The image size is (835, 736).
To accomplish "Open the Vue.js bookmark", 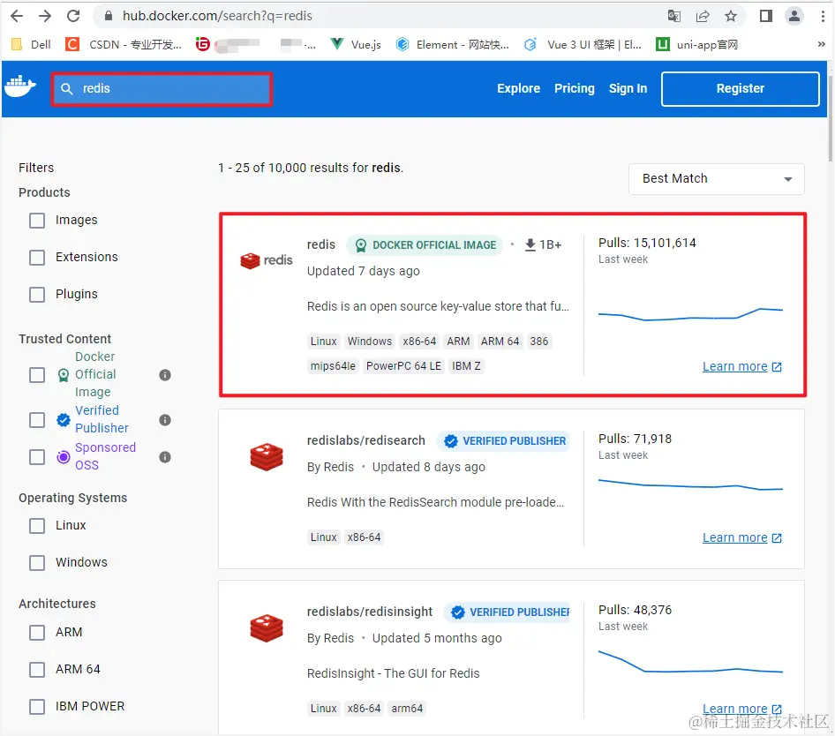I will (x=356, y=45).
